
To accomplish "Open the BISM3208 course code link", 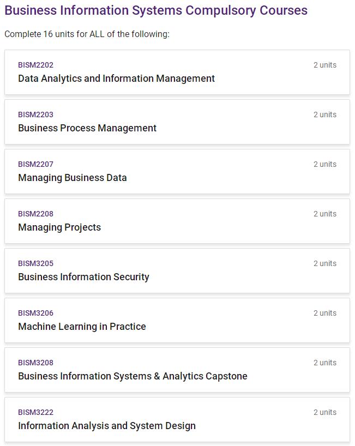I will [x=35, y=363].
